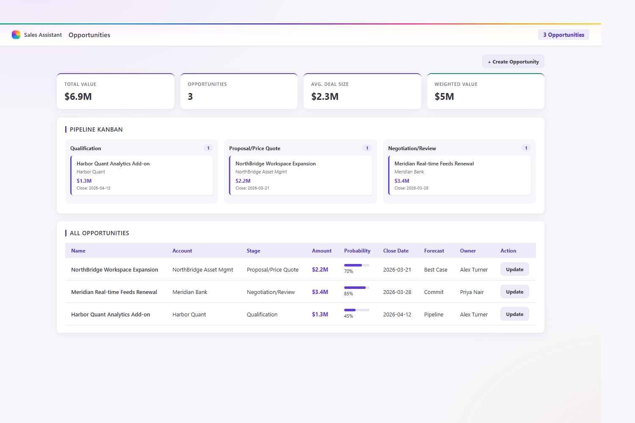635x423 pixels.
Task: Sort table by Amount column header
Action: 322,251
